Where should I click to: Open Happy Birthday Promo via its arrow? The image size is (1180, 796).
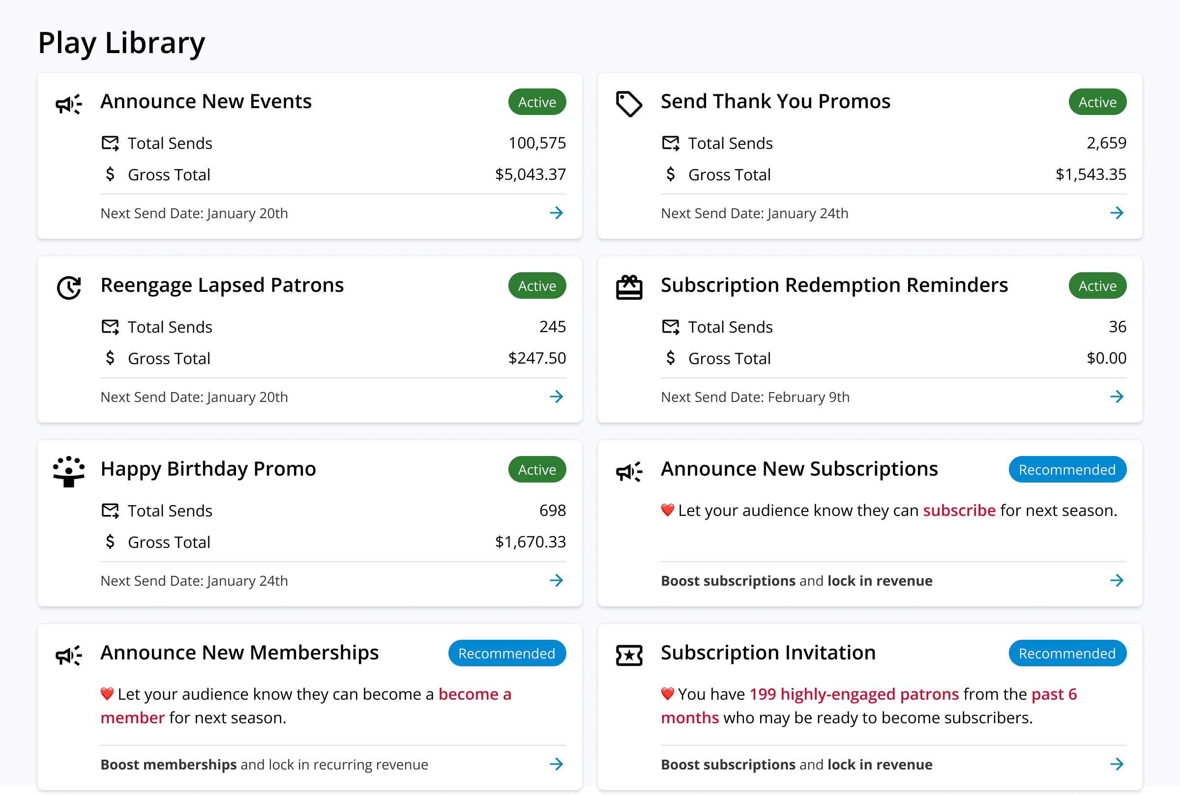click(556, 580)
